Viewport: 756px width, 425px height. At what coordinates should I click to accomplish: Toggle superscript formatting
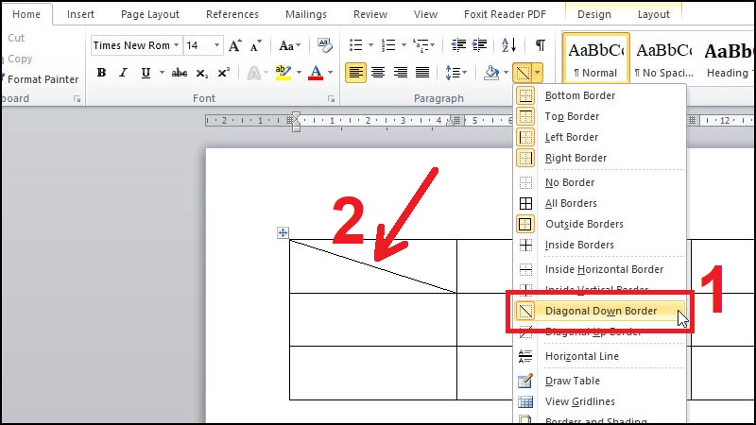[223, 73]
